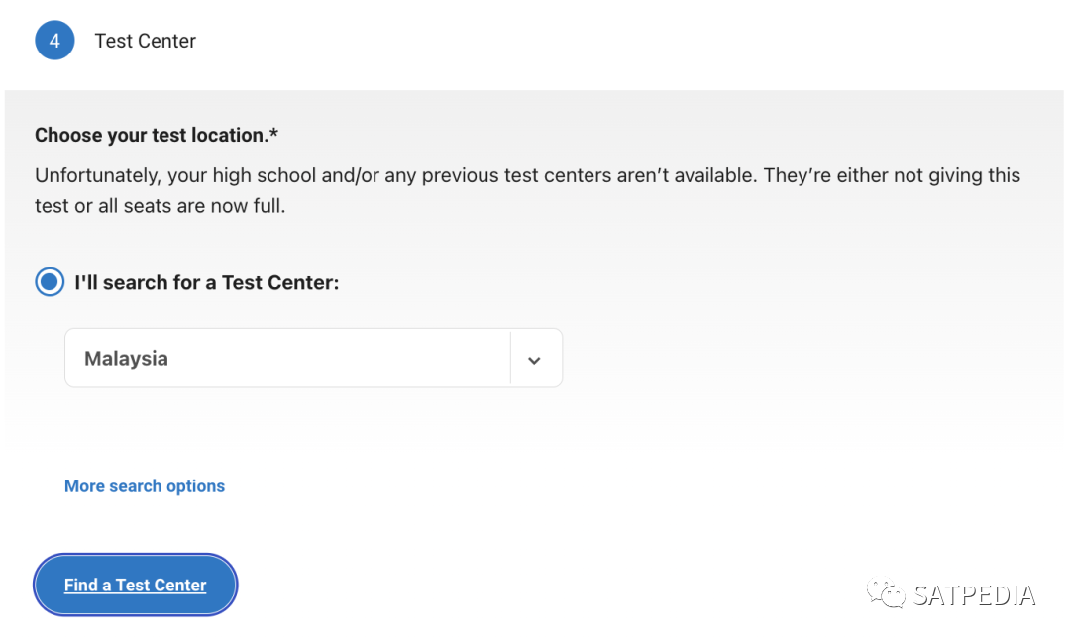Screen dimensions: 1070x640
Task: Click the divider line beside the dropdown chevron
Action: click(510, 359)
